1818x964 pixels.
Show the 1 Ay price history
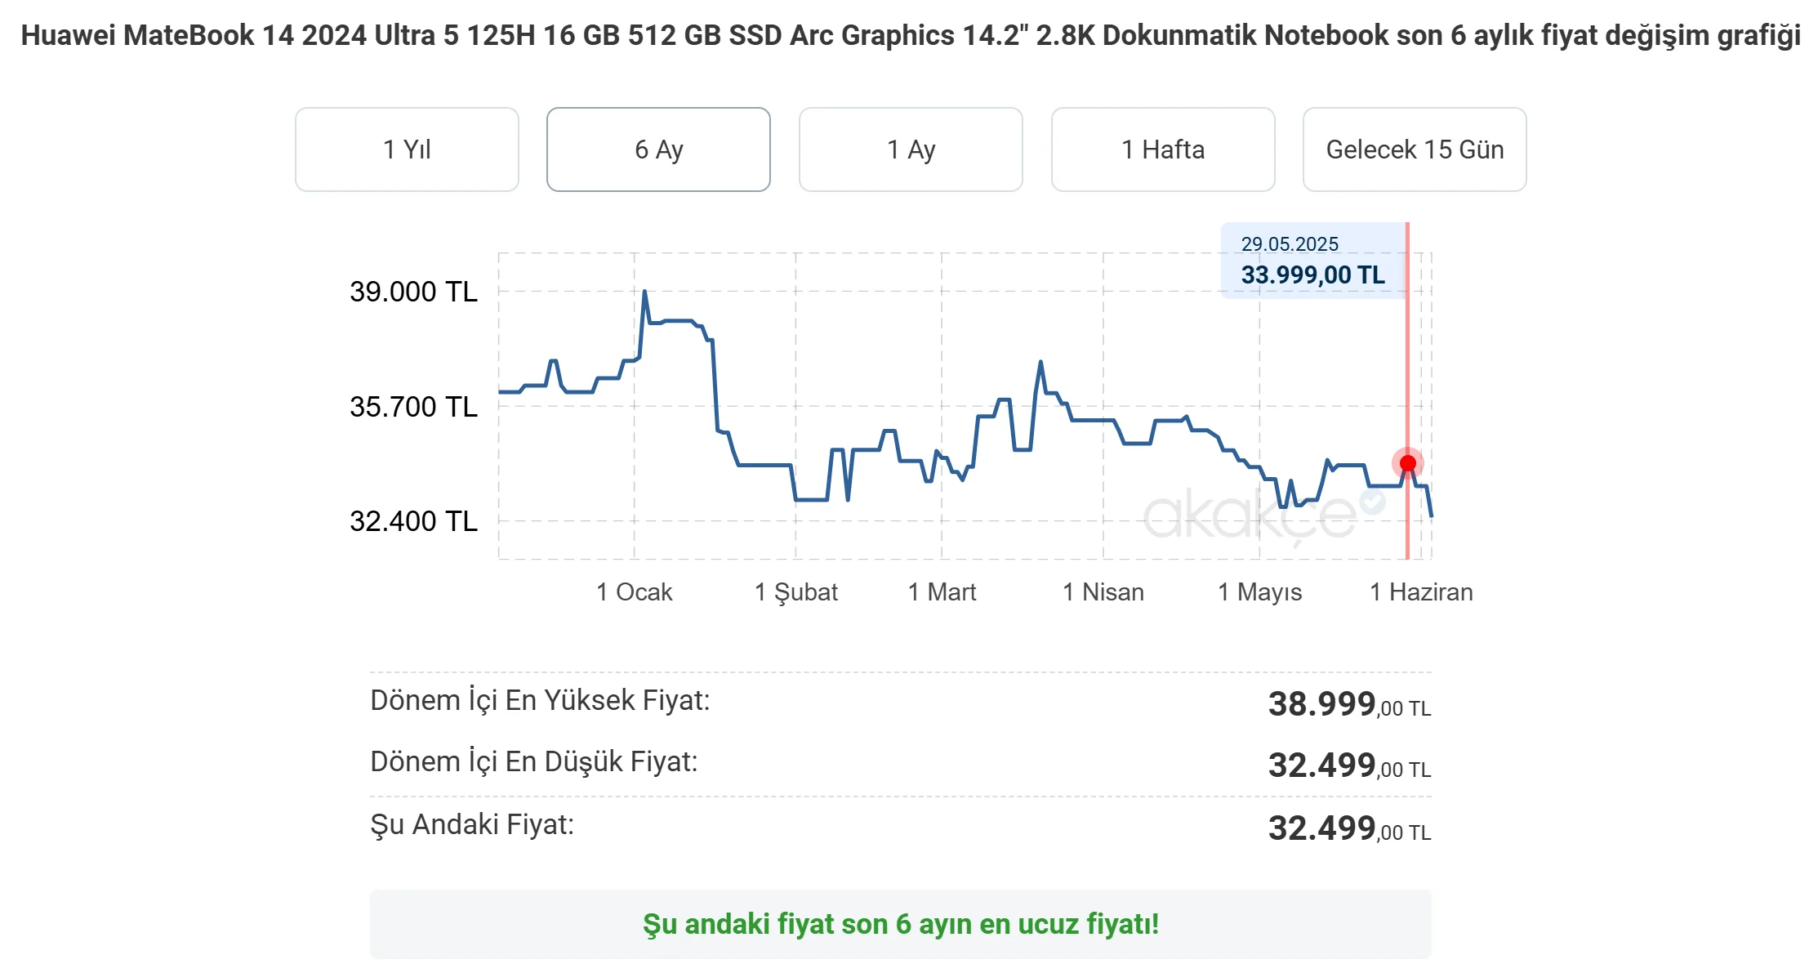[x=911, y=150]
